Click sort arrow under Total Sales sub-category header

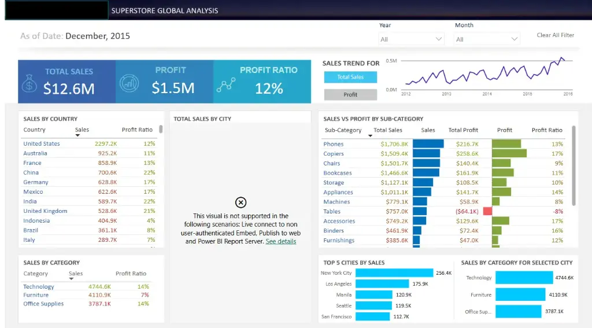pos(370,136)
